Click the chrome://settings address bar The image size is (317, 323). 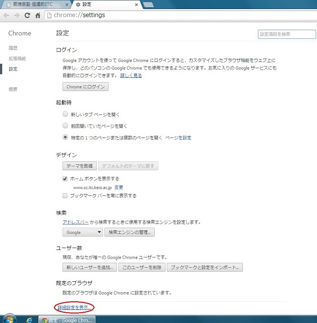click(x=181, y=15)
